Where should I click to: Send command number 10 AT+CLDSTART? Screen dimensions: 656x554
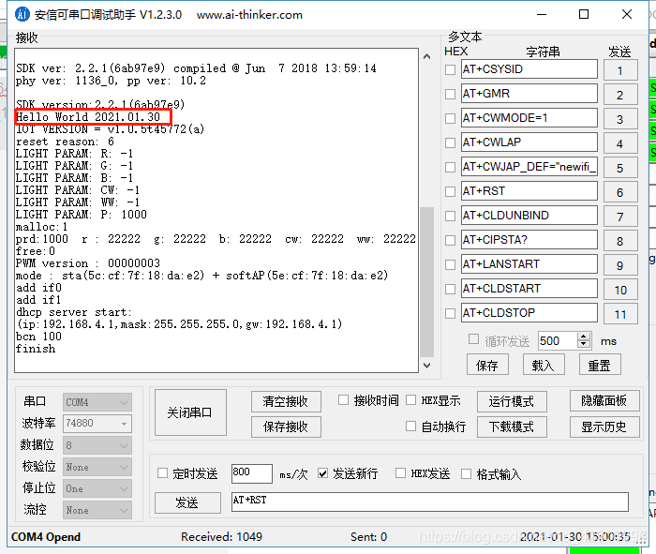[620, 290]
